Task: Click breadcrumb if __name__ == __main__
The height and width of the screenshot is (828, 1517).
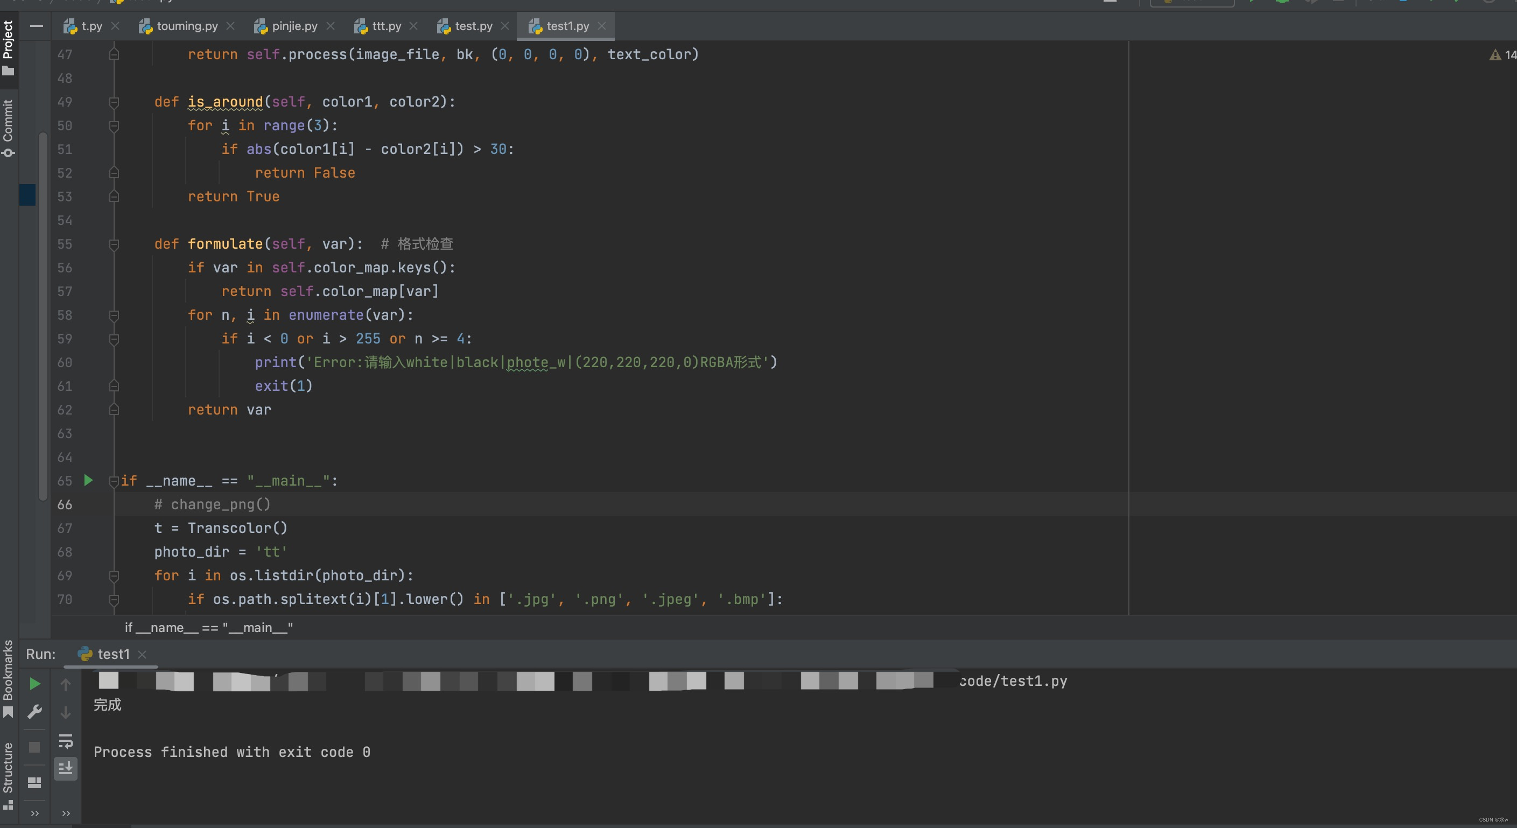Action: (208, 627)
